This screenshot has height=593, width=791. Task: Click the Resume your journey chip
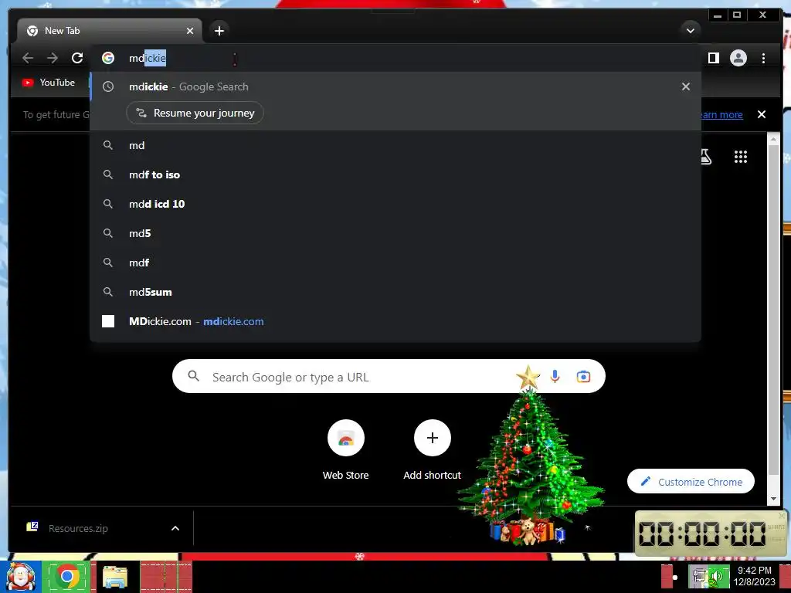(195, 113)
